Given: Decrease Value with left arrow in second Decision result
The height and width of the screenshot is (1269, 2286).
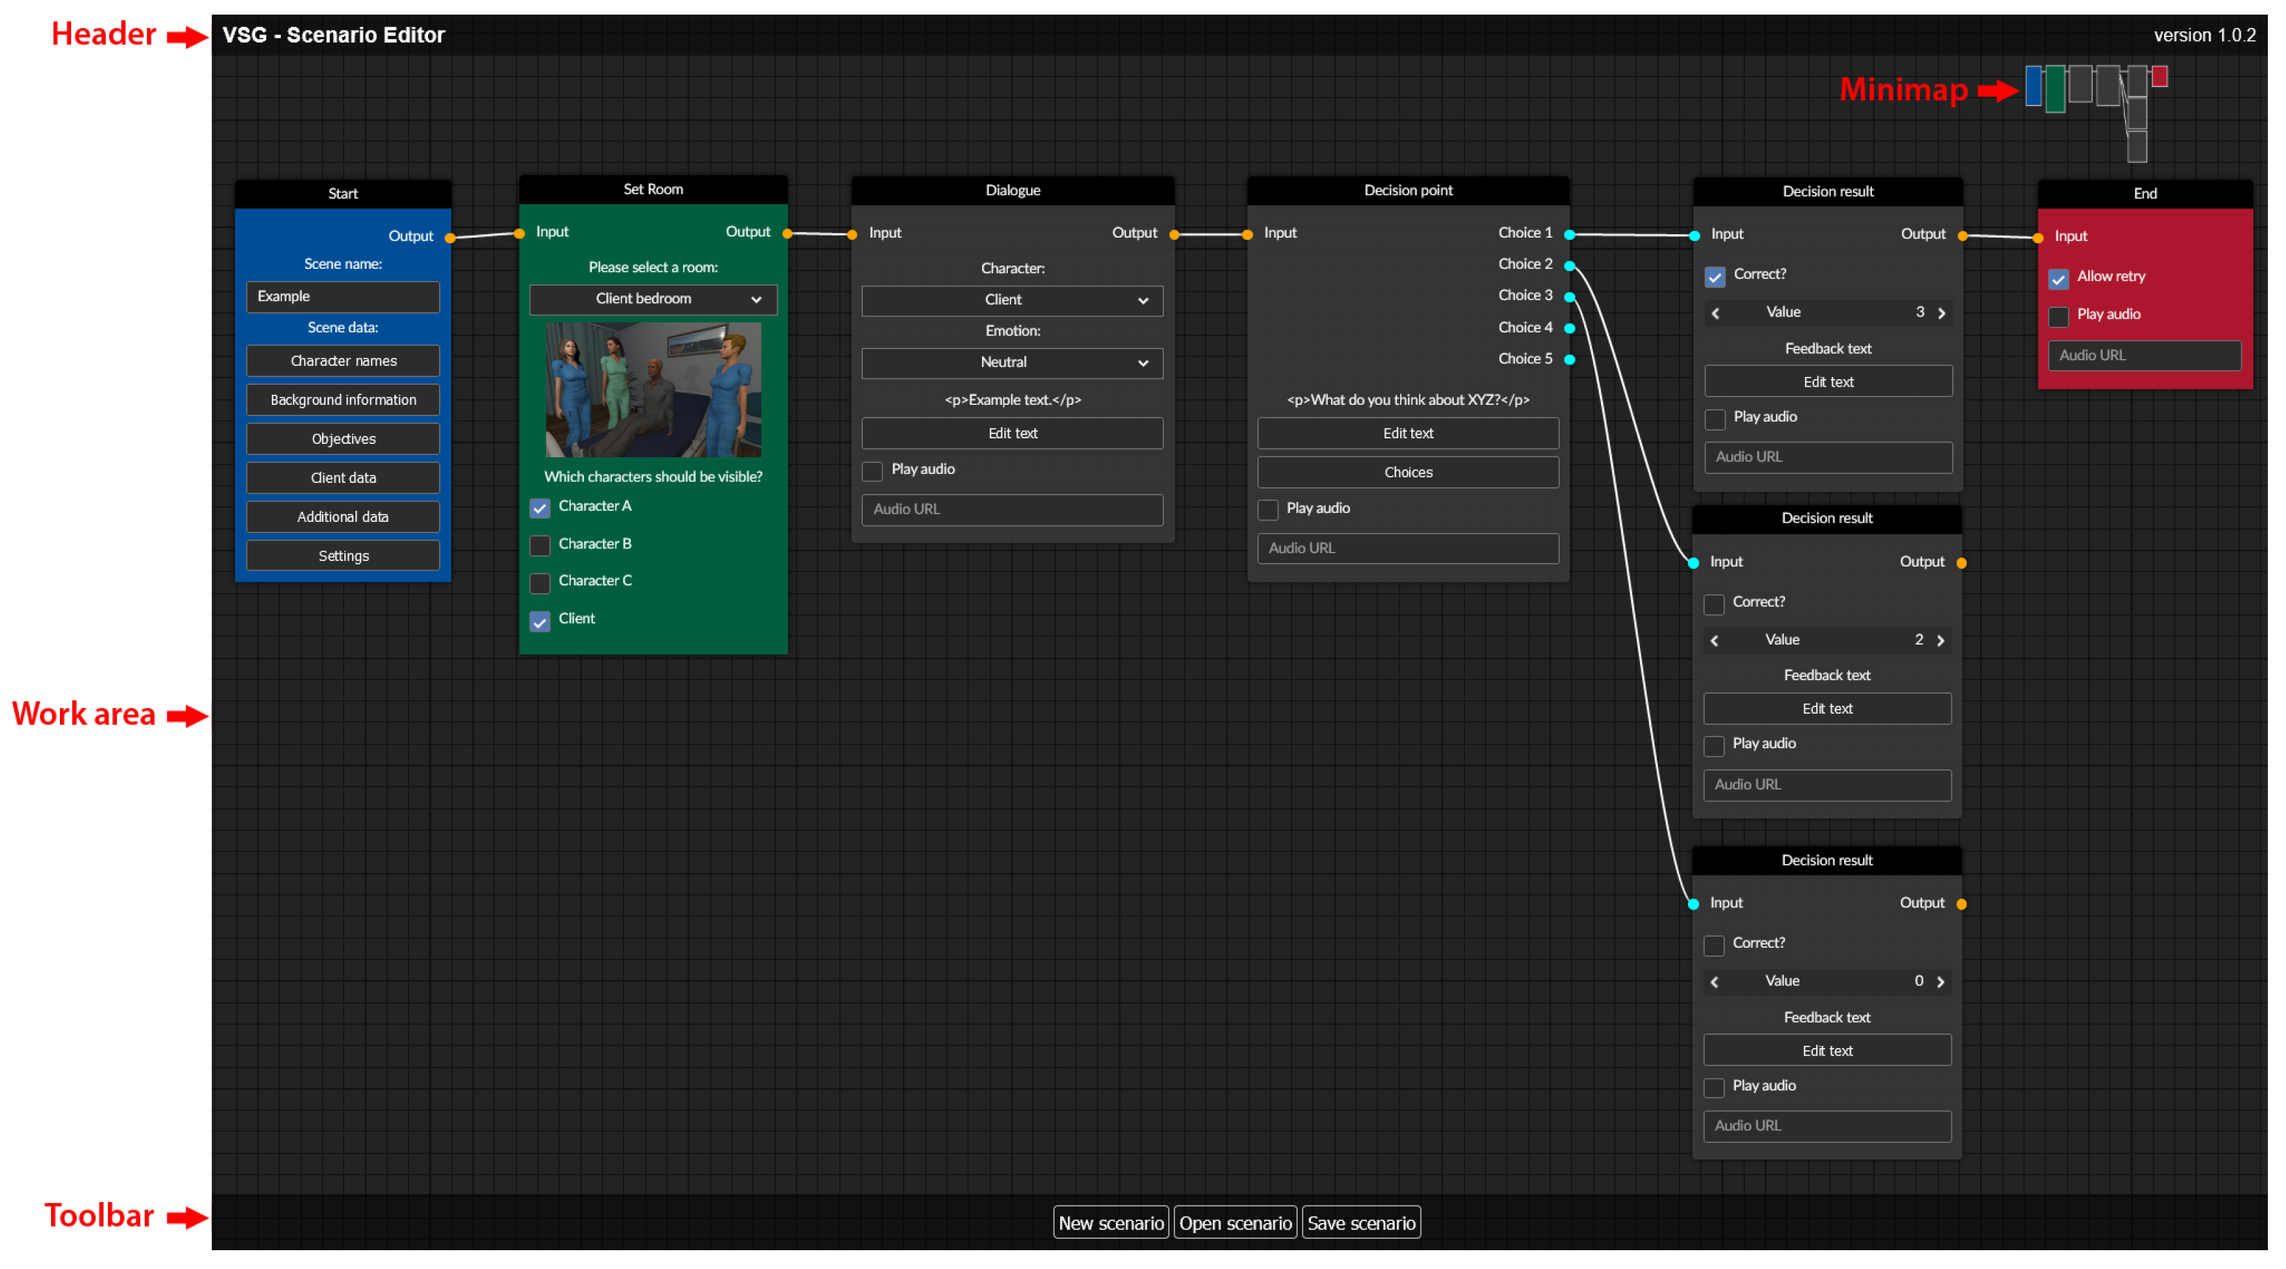Looking at the screenshot, I should click(1714, 640).
